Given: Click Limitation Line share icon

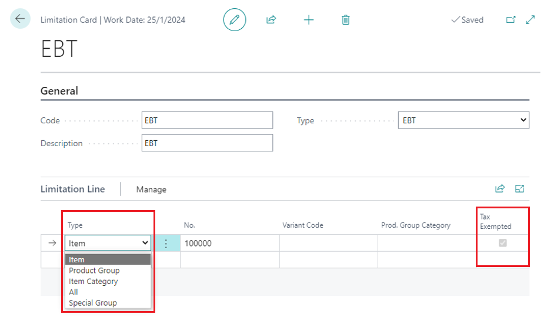Looking at the screenshot, I should coord(500,189).
